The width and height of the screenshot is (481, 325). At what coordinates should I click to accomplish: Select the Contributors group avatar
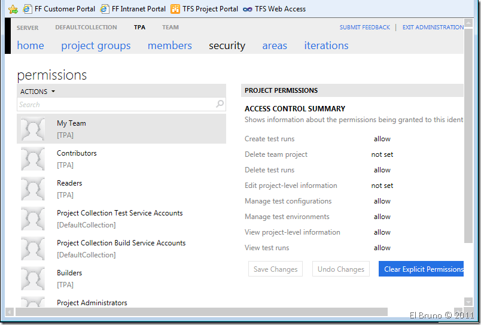click(33, 159)
